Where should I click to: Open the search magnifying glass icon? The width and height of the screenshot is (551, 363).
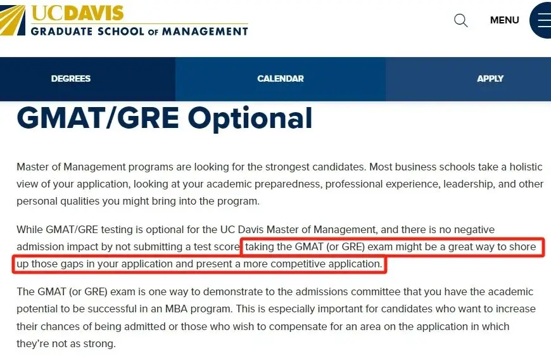(x=460, y=20)
